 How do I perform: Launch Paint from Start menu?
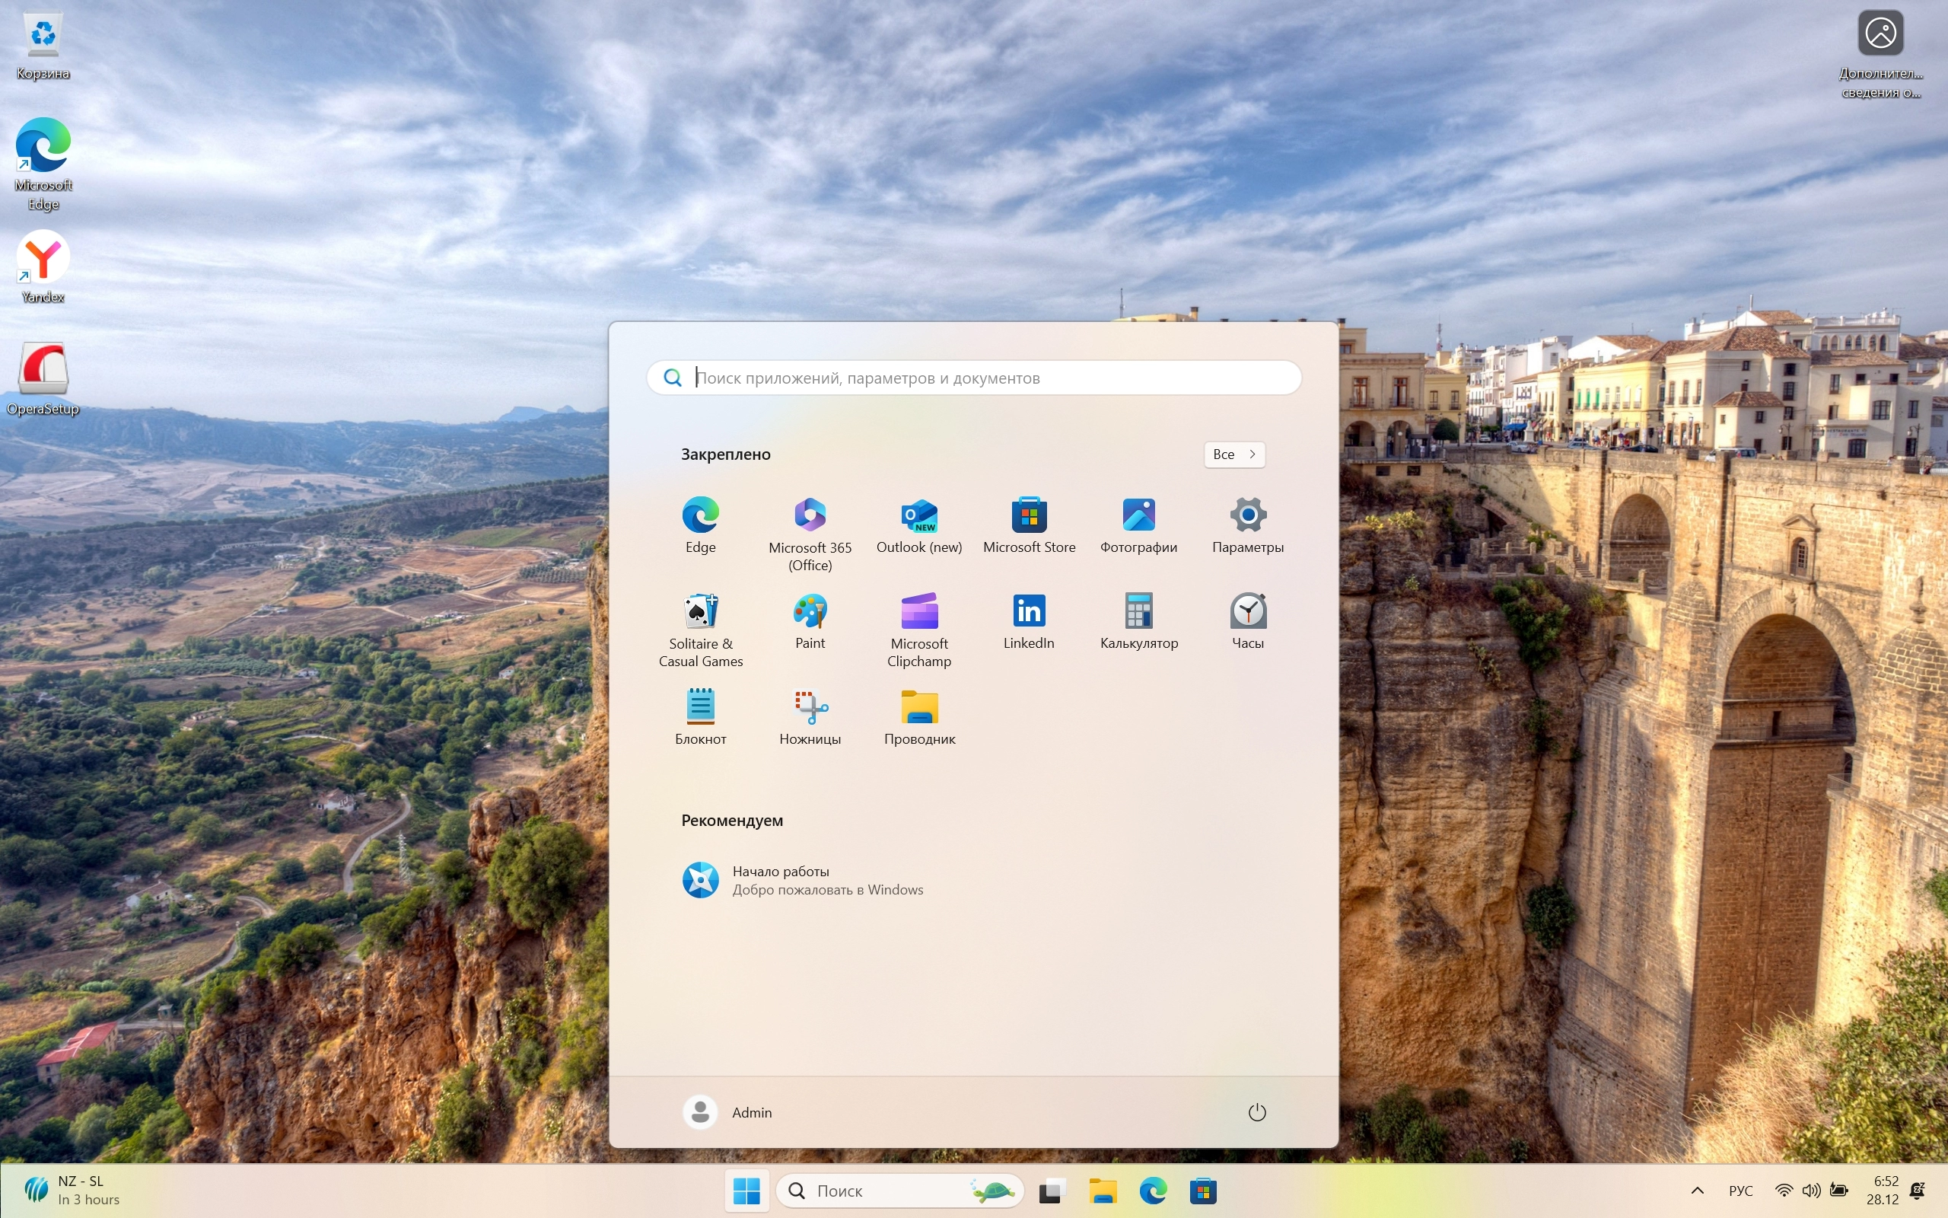tap(810, 612)
